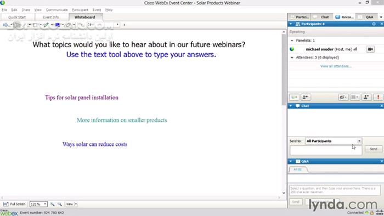The width and height of the screenshot is (384, 216).
Task: Select the pencil highlighter tool
Action: (46, 25)
